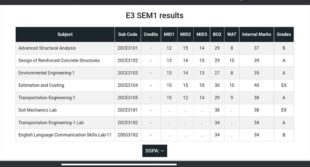Select the Internal Marks column header
This screenshot has height=167, width=310.
point(256,34)
